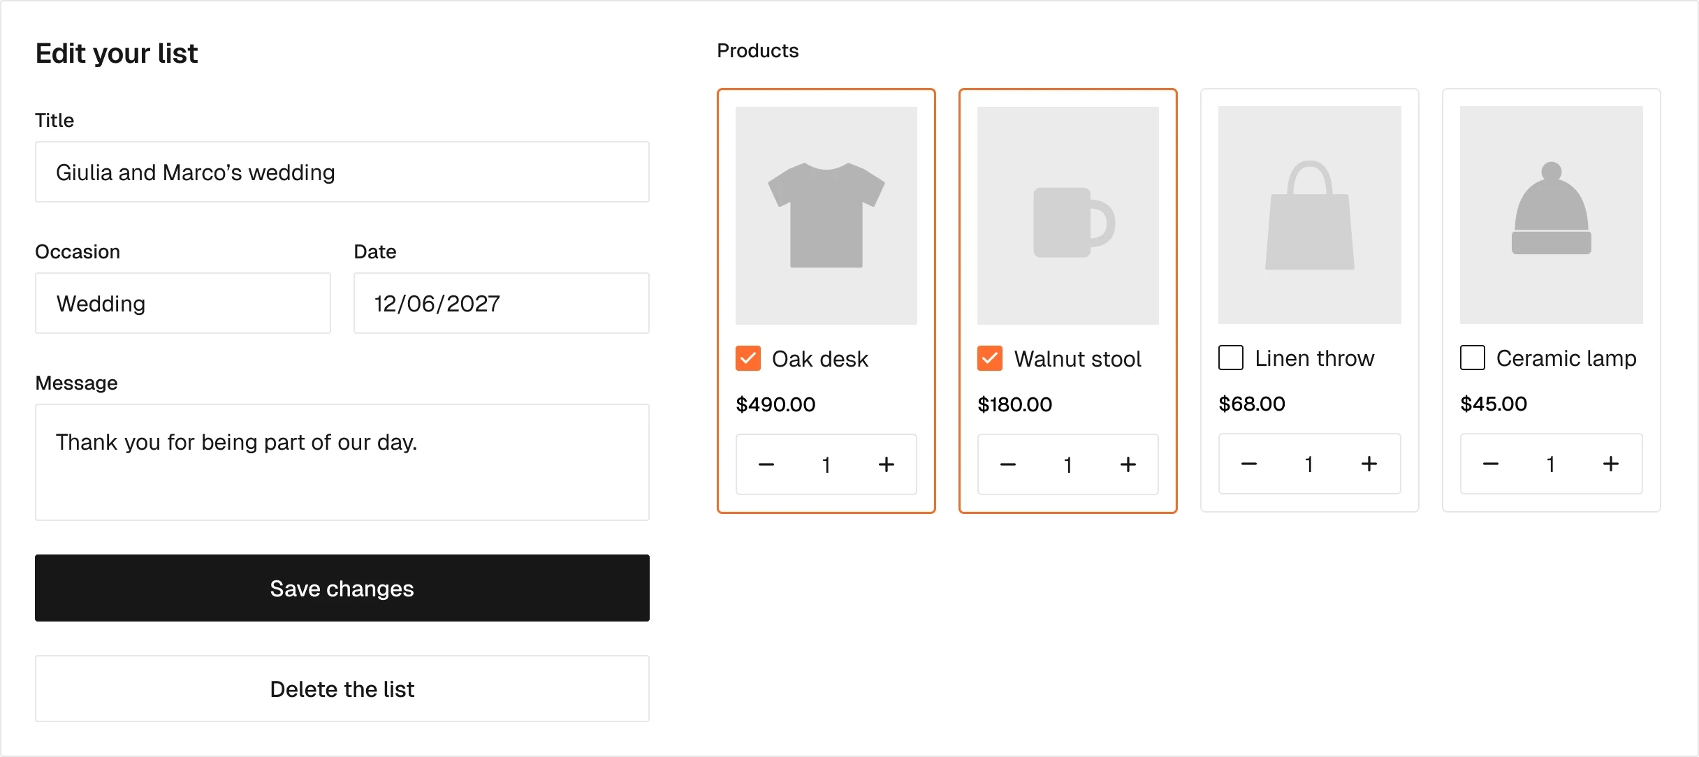Click the Edit your list heading
The height and width of the screenshot is (757, 1699).
click(117, 54)
